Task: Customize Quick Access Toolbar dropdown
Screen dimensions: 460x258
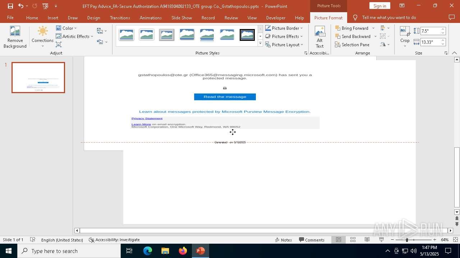Action: click(x=56, y=6)
